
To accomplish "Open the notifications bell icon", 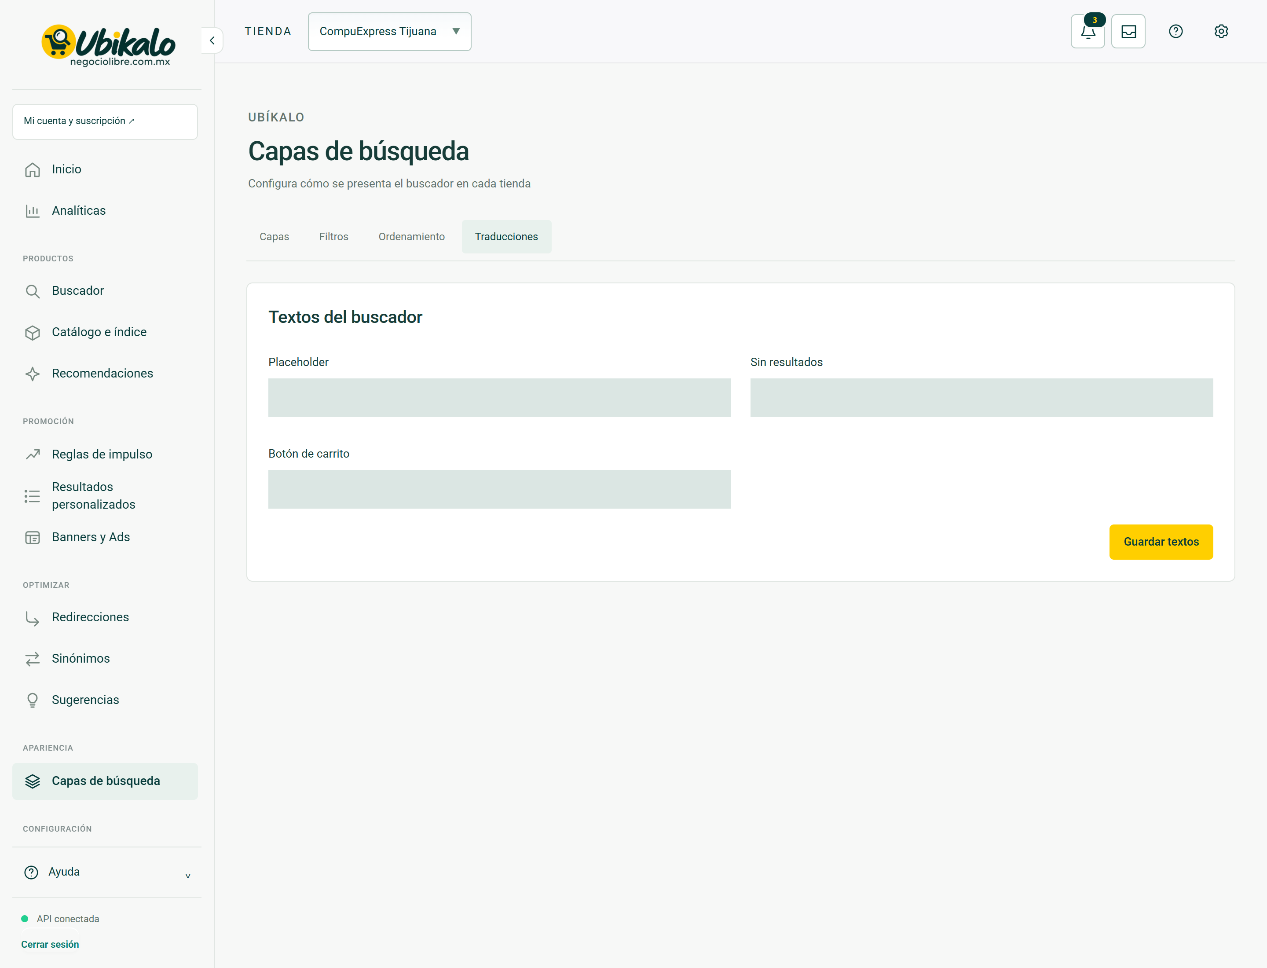I will (1087, 31).
